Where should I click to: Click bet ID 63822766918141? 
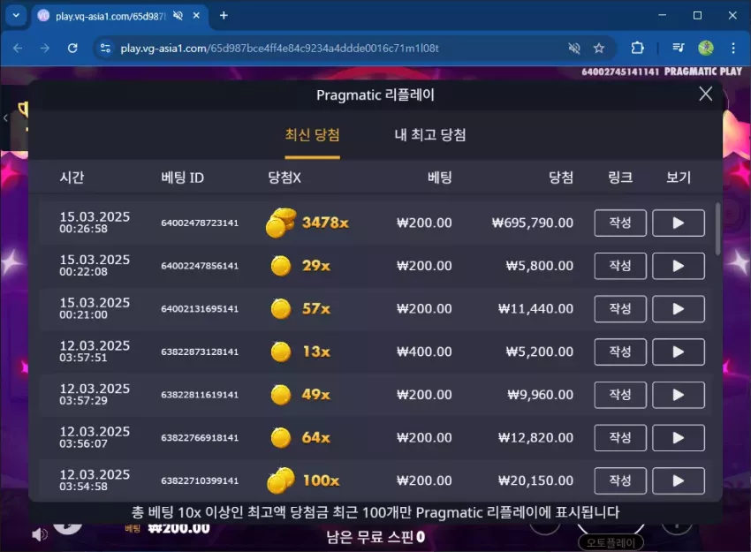click(200, 437)
